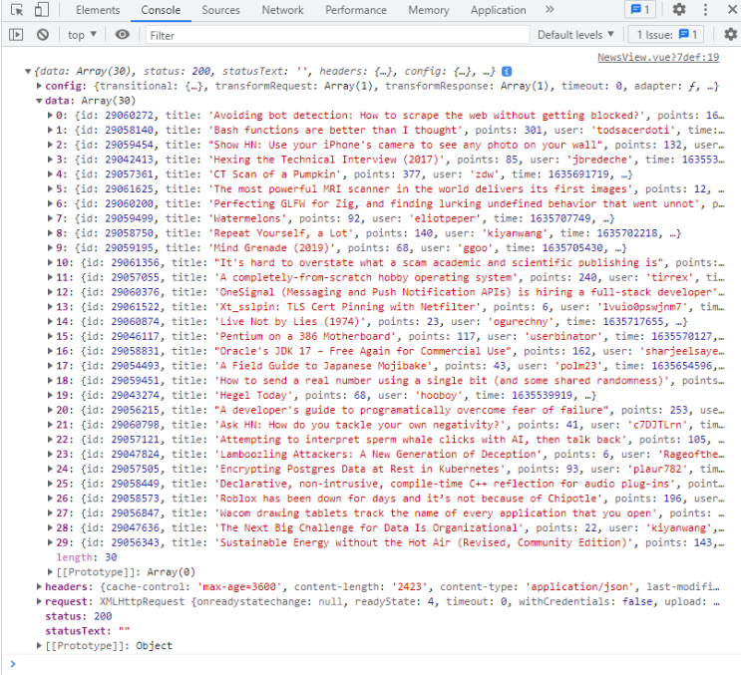Expand item 7 Watermelons entry
Screen dimensions: 741x675
point(50,218)
